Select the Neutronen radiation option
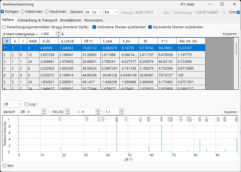Screen dimensions: 241x172 click(56, 11)
